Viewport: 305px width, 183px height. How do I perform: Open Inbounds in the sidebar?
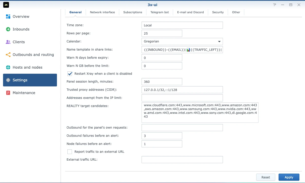point(30,29)
